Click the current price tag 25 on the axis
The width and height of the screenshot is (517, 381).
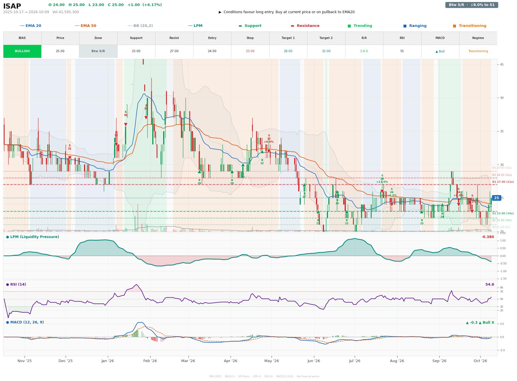click(x=496, y=198)
